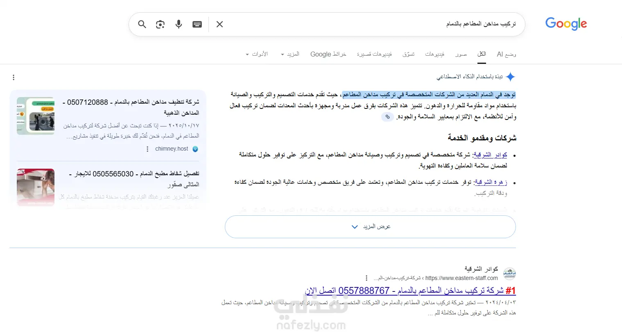Open the فيديوهات videos tab

pos(434,54)
